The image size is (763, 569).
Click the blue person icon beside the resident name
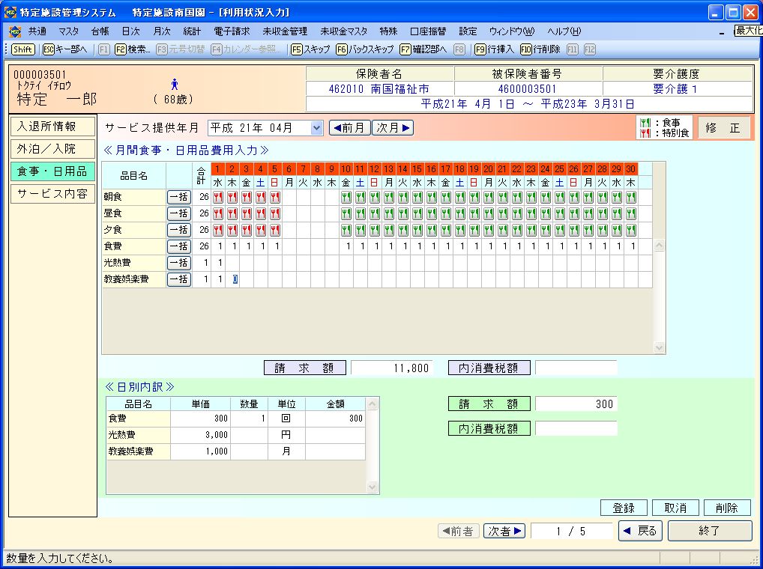click(x=175, y=84)
